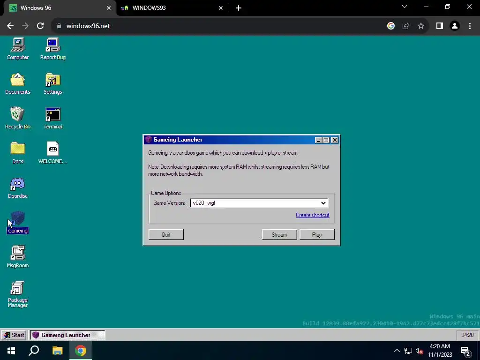Open the Computer desktop icon
This screenshot has height=360, width=480.
(18, 49)
